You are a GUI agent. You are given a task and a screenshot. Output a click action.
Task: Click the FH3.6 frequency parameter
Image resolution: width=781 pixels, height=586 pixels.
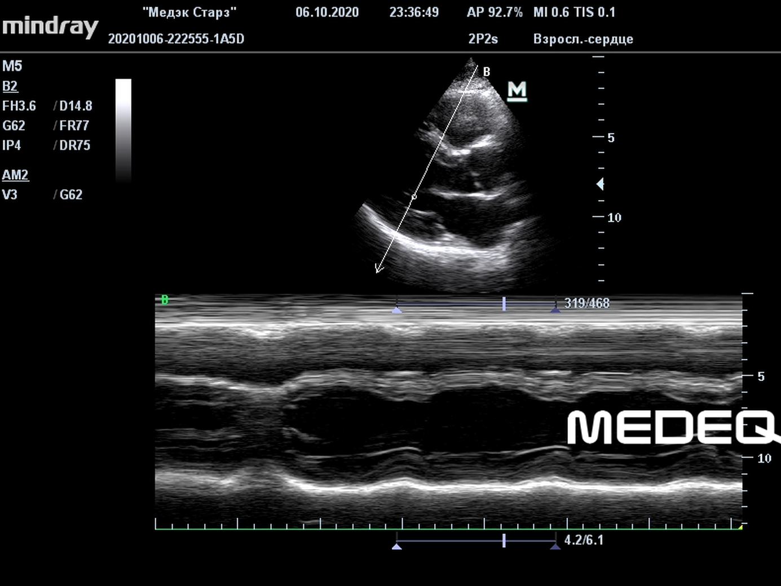tap(19, 106)
